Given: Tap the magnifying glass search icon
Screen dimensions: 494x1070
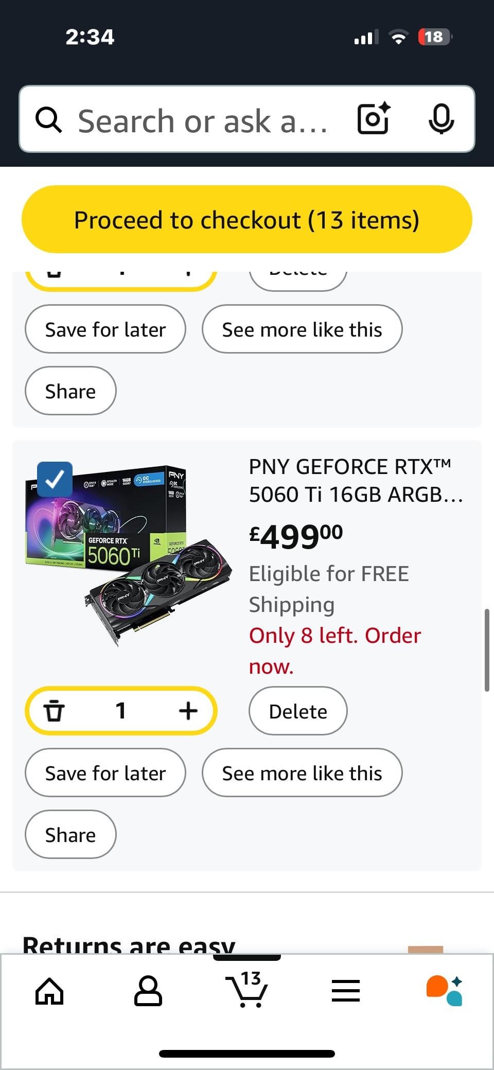Looking at the screenshot, I should (x=49, y=120).
